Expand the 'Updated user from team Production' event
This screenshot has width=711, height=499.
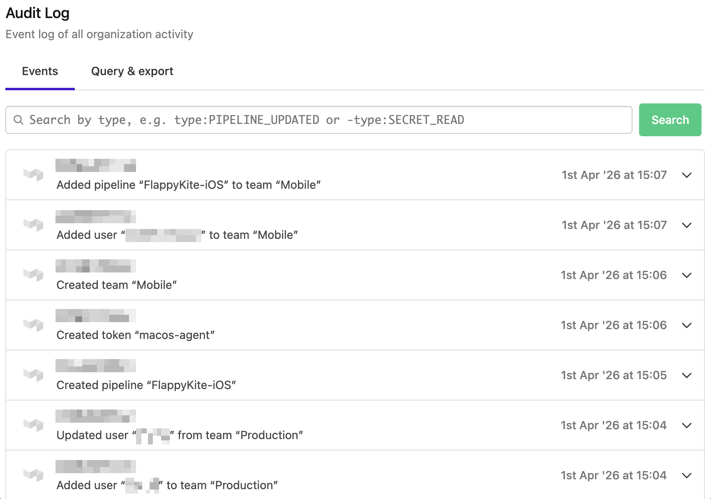point(687,425)
